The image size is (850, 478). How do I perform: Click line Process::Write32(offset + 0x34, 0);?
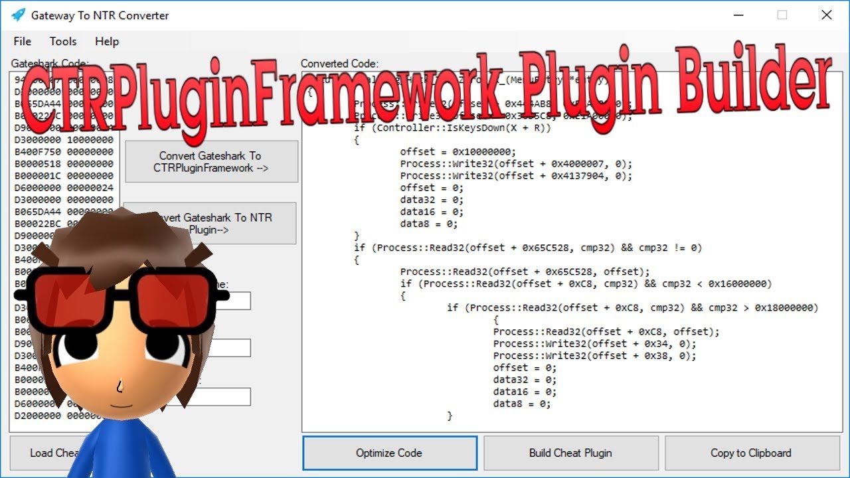point(594,344)
